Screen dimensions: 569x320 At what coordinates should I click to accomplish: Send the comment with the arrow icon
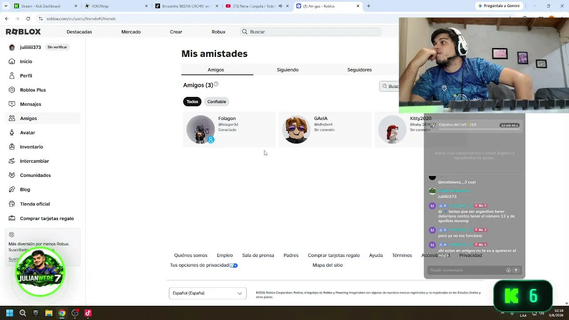pyautogui.click(x=516, y=270)
